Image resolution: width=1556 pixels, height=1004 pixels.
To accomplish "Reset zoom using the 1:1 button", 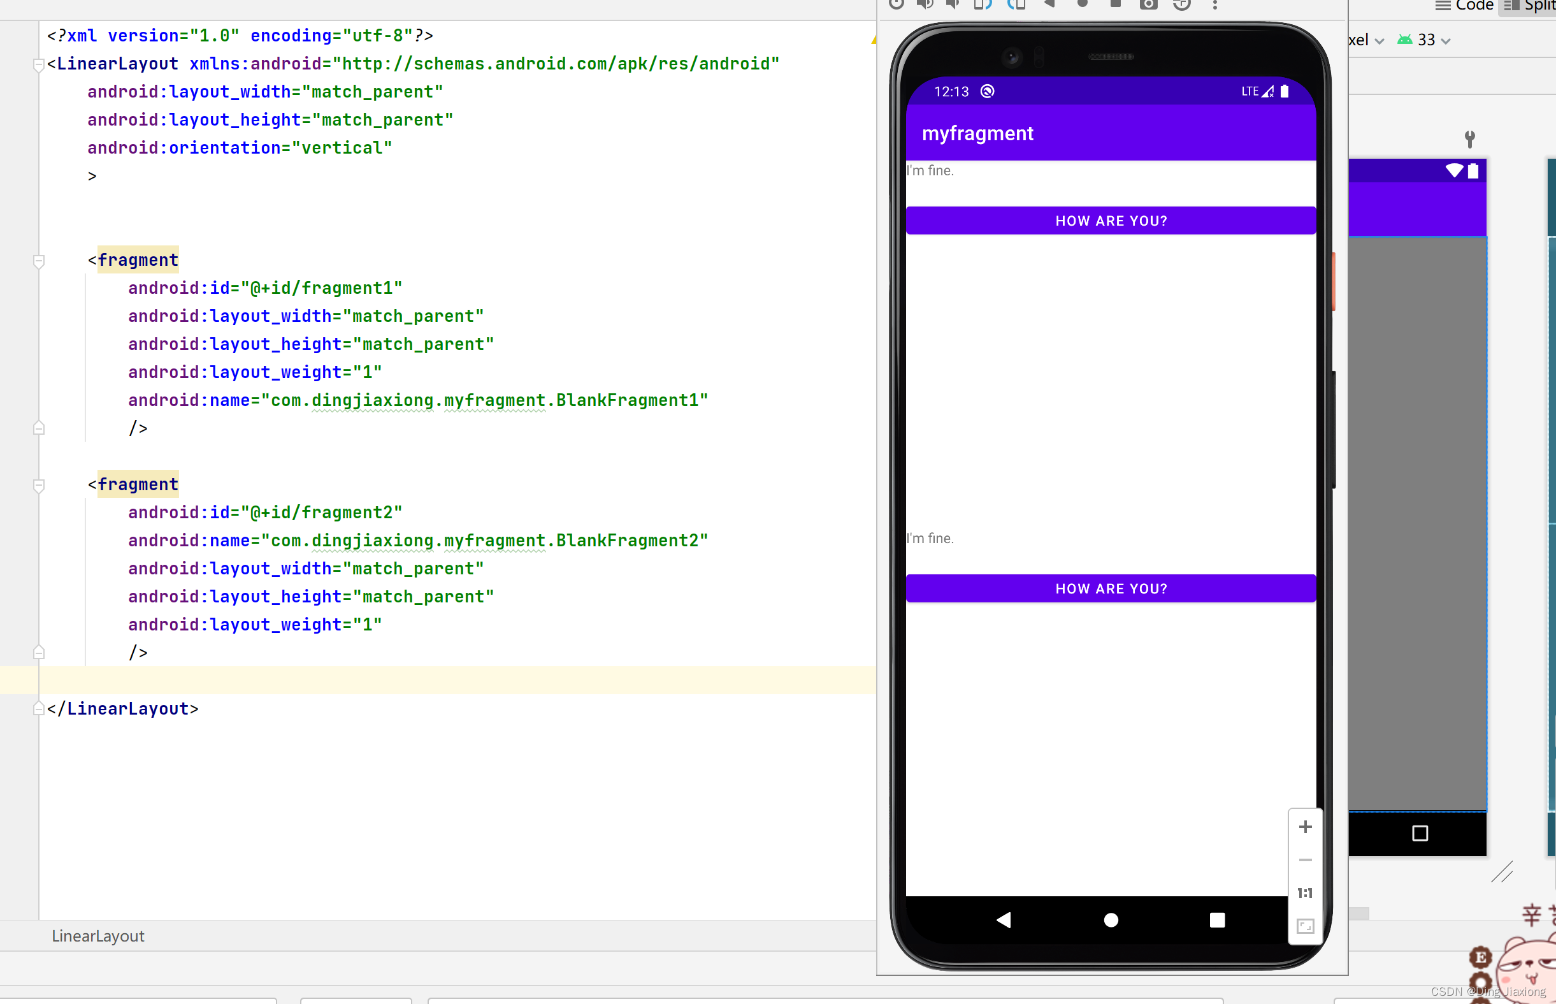I will click(1305, 893).
